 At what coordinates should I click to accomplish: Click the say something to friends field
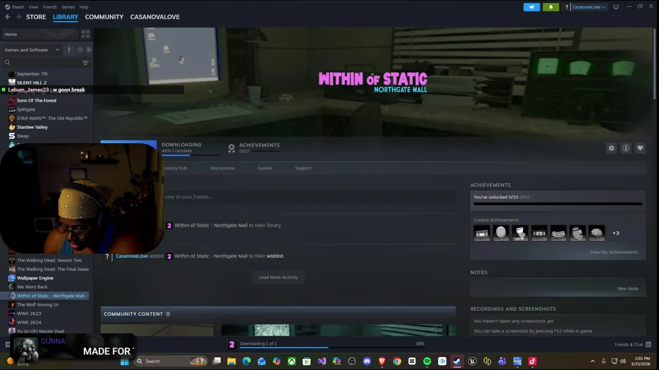click(309, 197)
